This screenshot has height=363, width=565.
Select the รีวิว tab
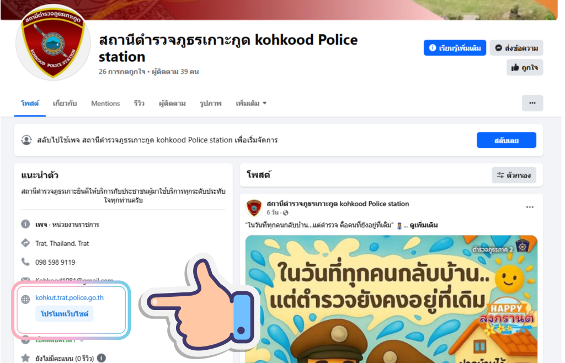pos(139,103)
